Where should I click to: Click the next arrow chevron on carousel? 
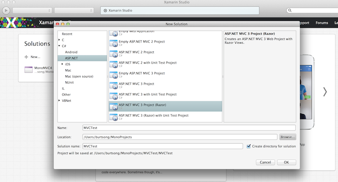tap(325, 92)
